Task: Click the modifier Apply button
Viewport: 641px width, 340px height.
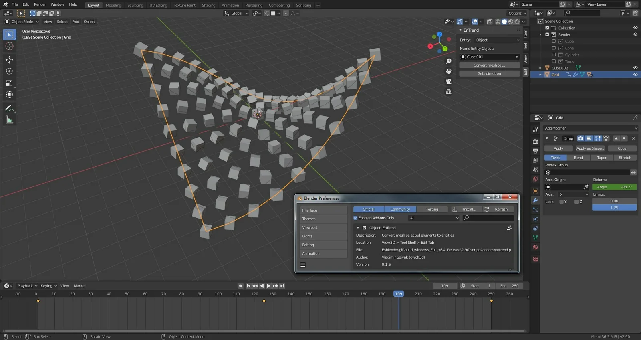Action: pos(558,148)
